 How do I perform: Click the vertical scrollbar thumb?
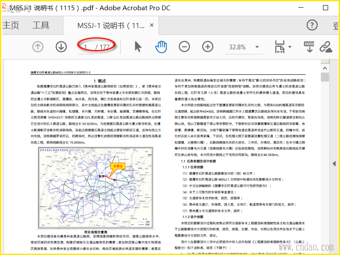click(x=325, y=77)
